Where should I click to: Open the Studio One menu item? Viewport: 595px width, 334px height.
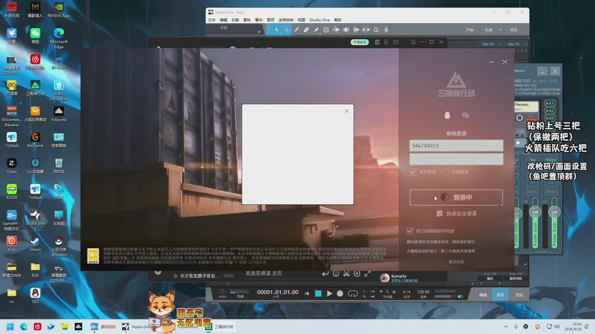pos(320,20)
